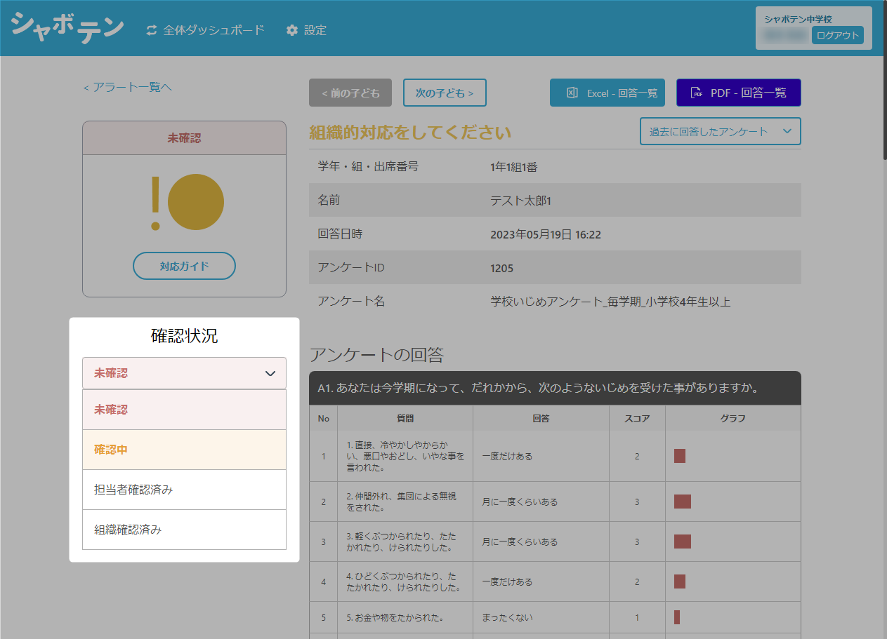The image size is (887, 639).
Task: Click question 4 ひどくぶつかられたり text
Action: (x=403, y=581)
